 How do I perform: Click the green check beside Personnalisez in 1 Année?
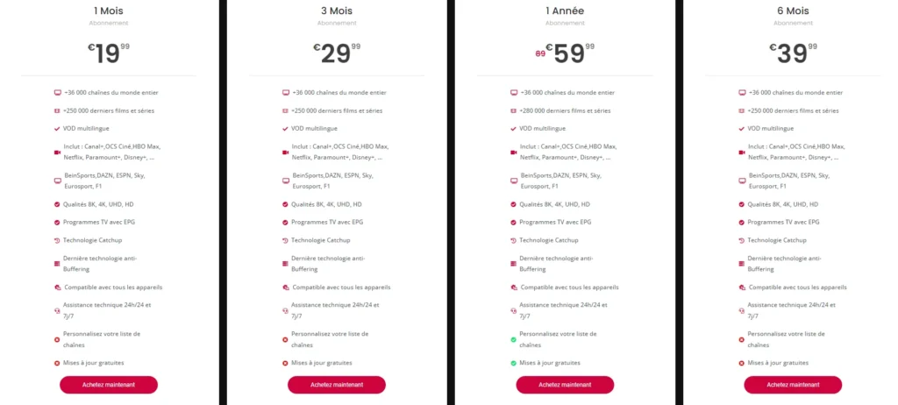tap(514, 340)
